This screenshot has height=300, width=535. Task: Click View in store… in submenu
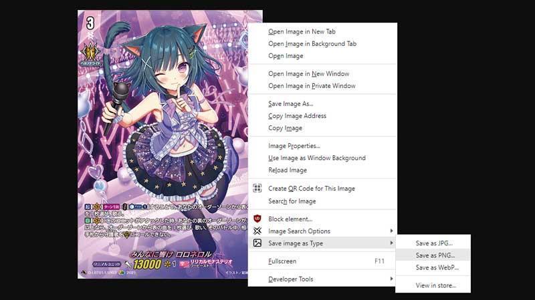point(433,285)
